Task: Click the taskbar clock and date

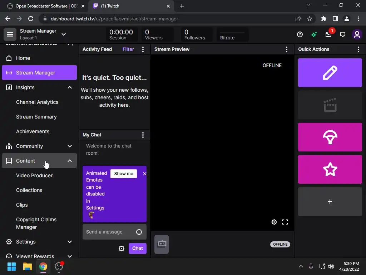Action: 349,266
